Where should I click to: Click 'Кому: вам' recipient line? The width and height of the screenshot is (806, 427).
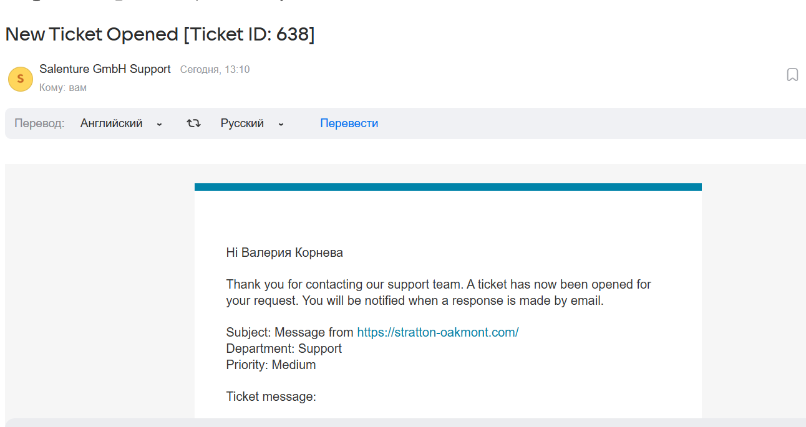[x=62, y=88]
